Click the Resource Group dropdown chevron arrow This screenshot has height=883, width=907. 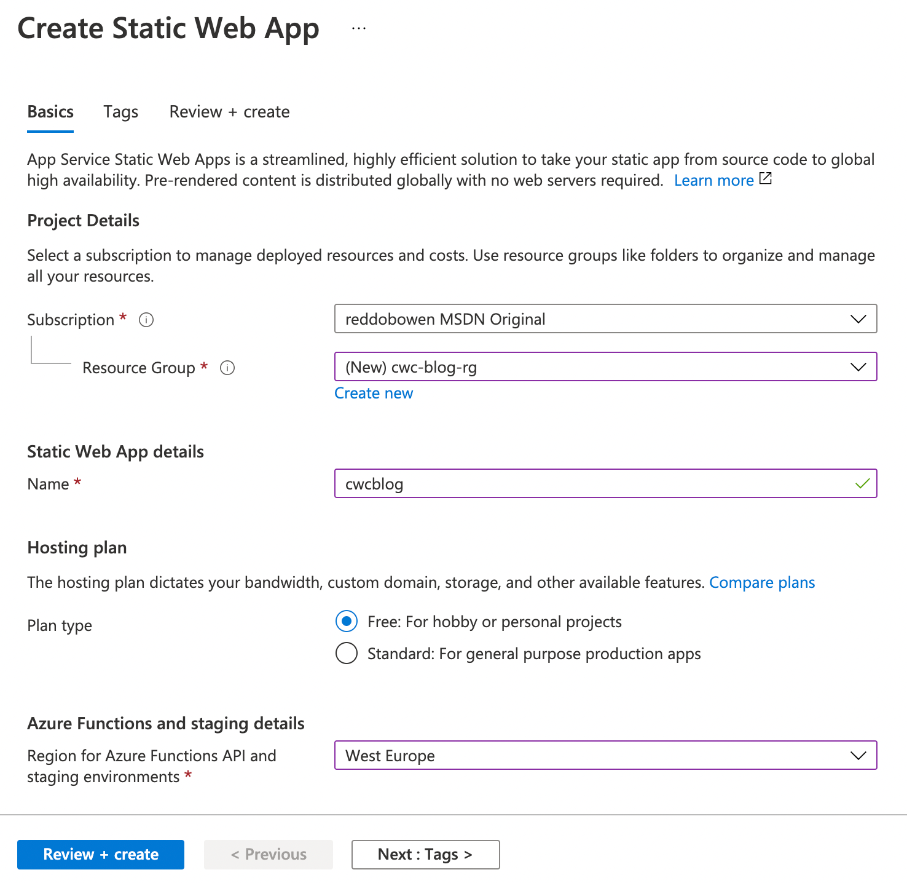858,367
